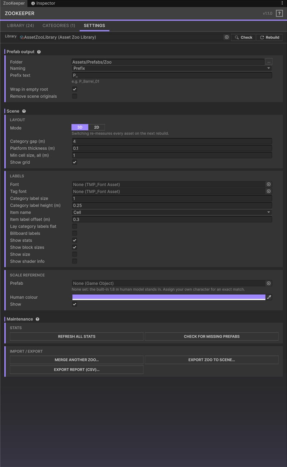Switch to the Inspector window tab
The image size is (287, 467).
43,3
